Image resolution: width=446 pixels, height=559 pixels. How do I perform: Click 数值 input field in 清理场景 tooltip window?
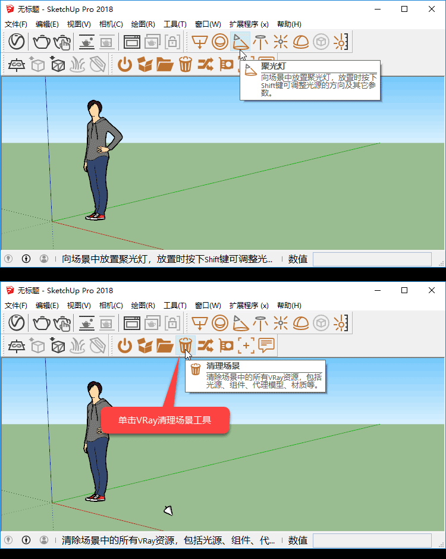(372, 541)
